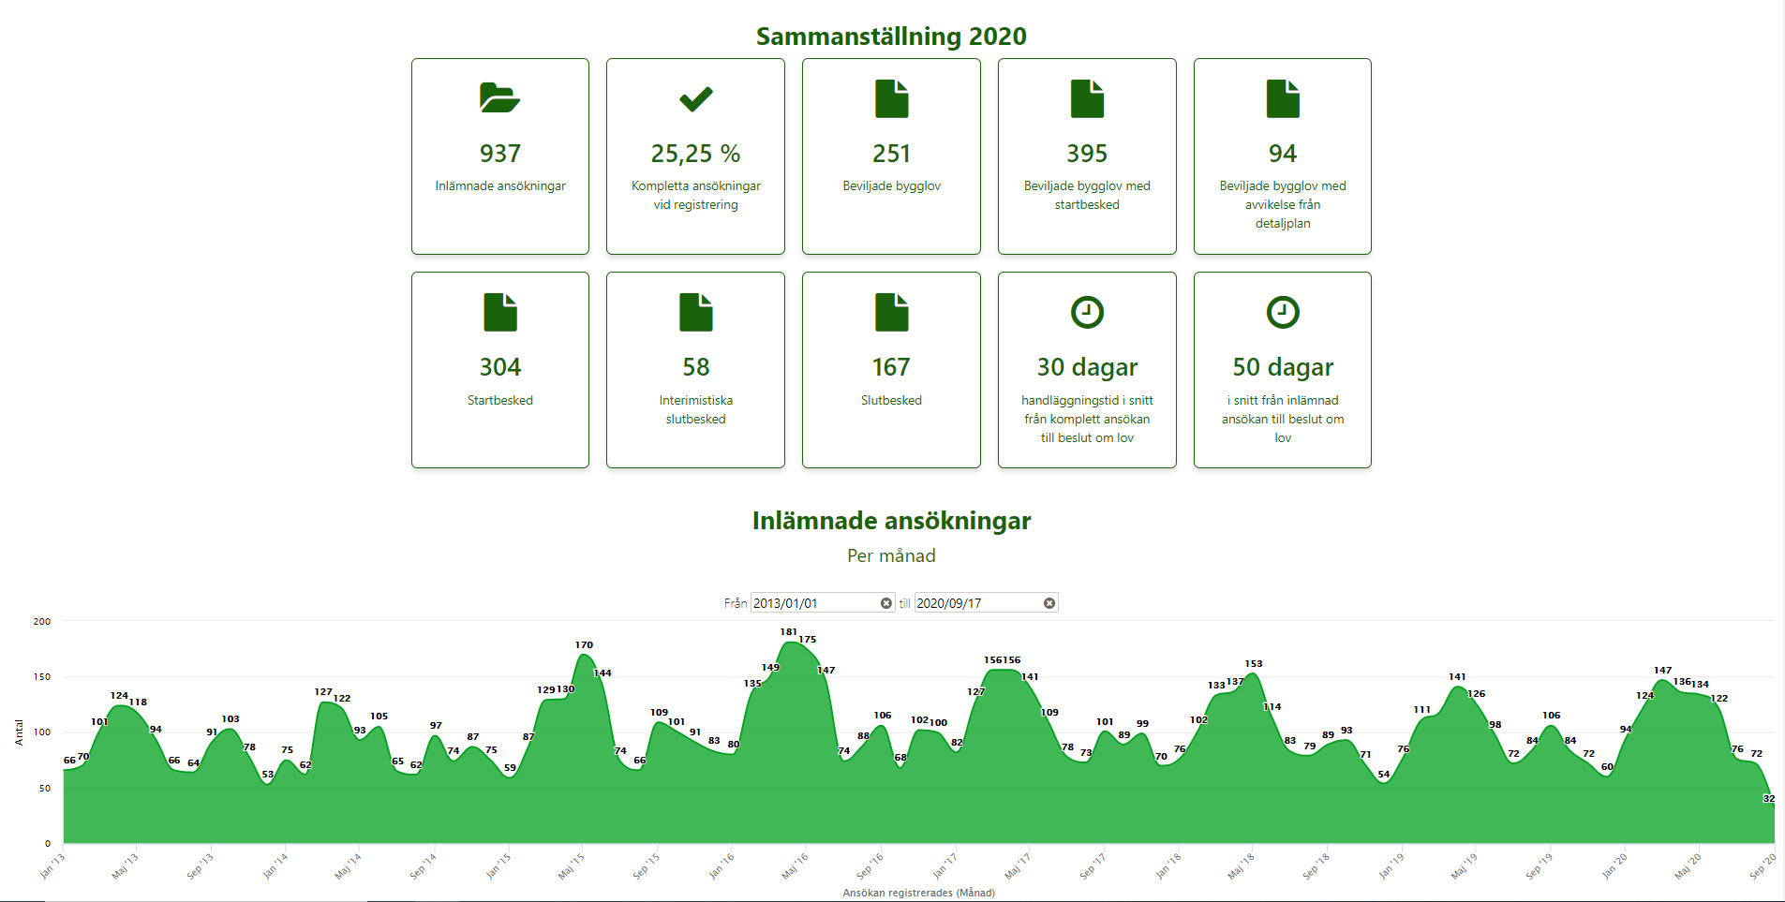Click the till date input 2020/09/17
This screenshot has width=1785, height=902.
pos(976,603)
